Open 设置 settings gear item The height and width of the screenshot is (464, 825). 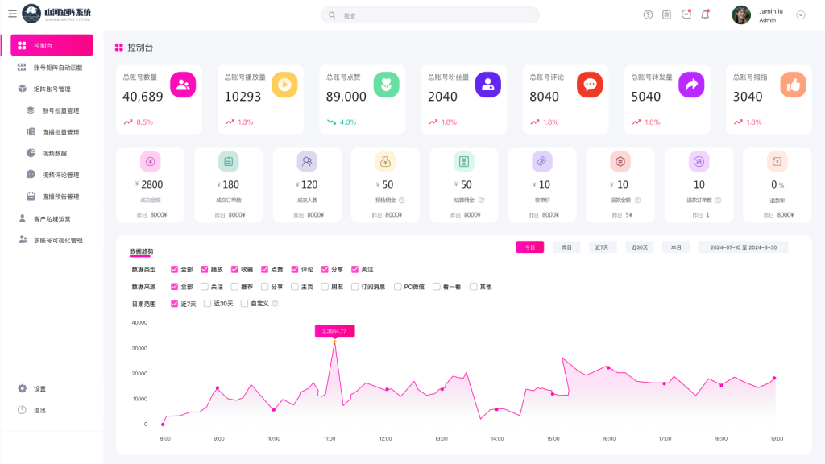32,388
